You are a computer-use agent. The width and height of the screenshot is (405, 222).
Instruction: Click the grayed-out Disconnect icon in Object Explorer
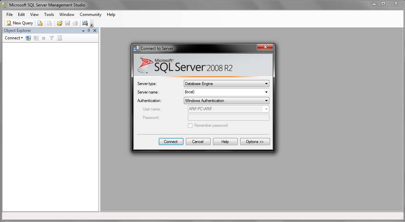[x=36, y=38]
